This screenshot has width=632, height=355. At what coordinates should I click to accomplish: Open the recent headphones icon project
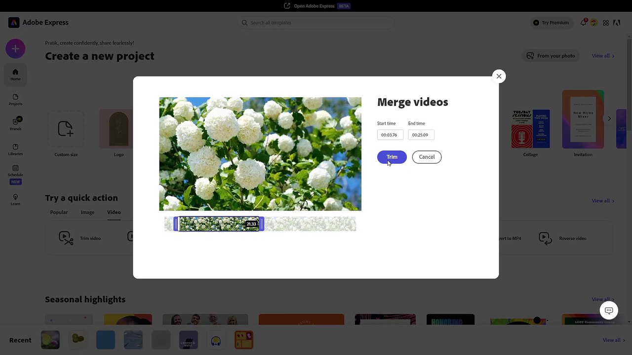[x=216, y=340]
